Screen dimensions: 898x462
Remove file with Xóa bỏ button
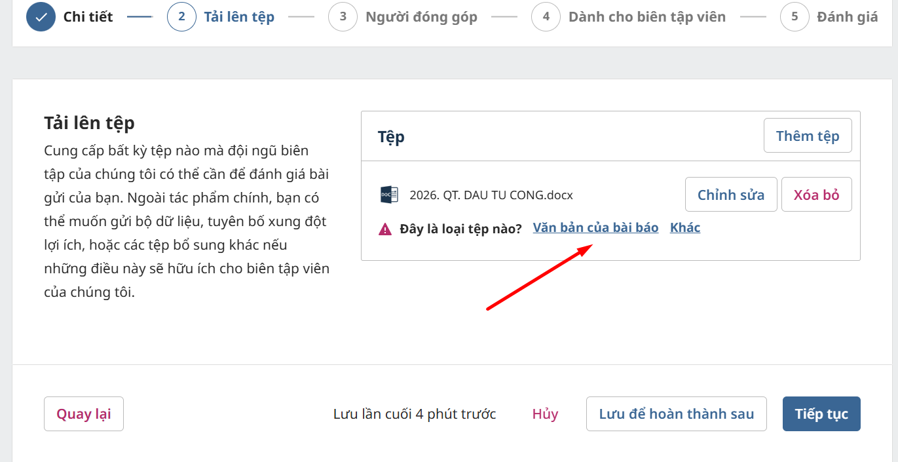pyautogui.click(x=817, y=195)
